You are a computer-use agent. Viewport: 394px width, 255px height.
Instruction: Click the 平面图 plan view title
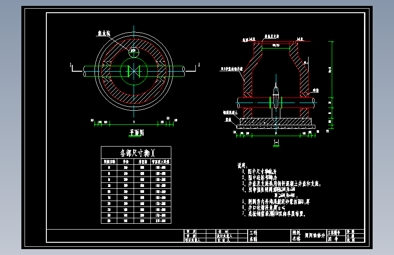tap(137, 132)
